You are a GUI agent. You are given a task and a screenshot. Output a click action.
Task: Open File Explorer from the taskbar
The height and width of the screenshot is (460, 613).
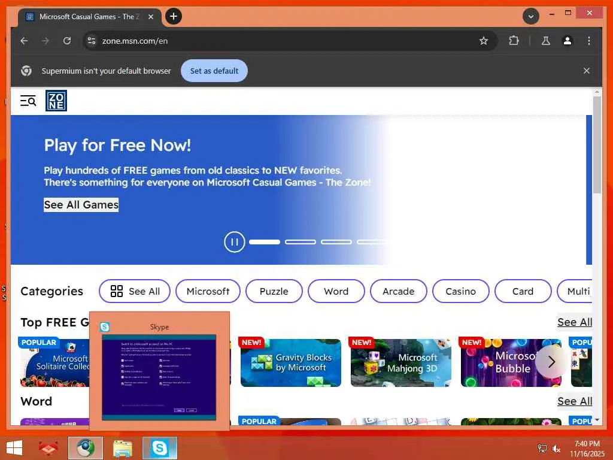click(123, 448)
